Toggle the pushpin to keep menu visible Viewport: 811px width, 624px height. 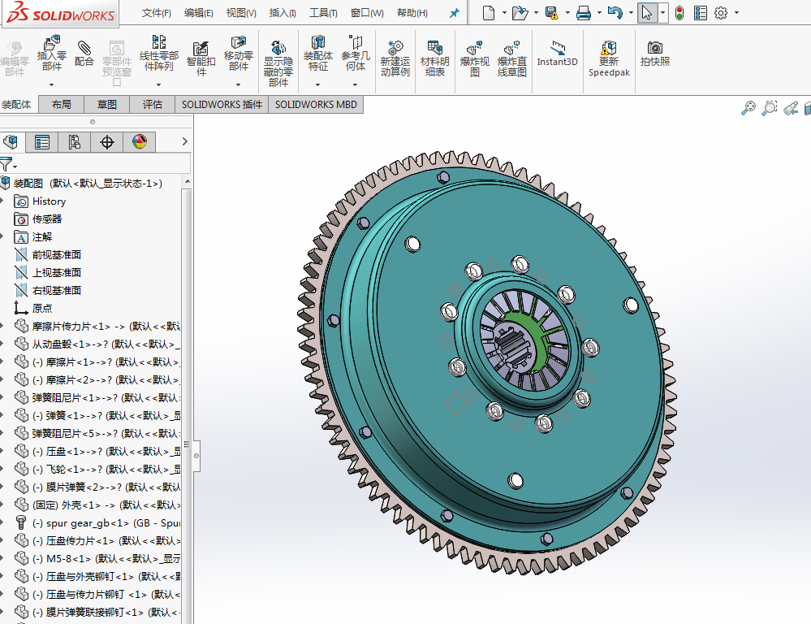coord(454,13)
